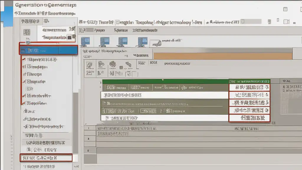Click the folder-shaped icon in the lower tool row
Screen dimensions: 302x170
[119, 73]
